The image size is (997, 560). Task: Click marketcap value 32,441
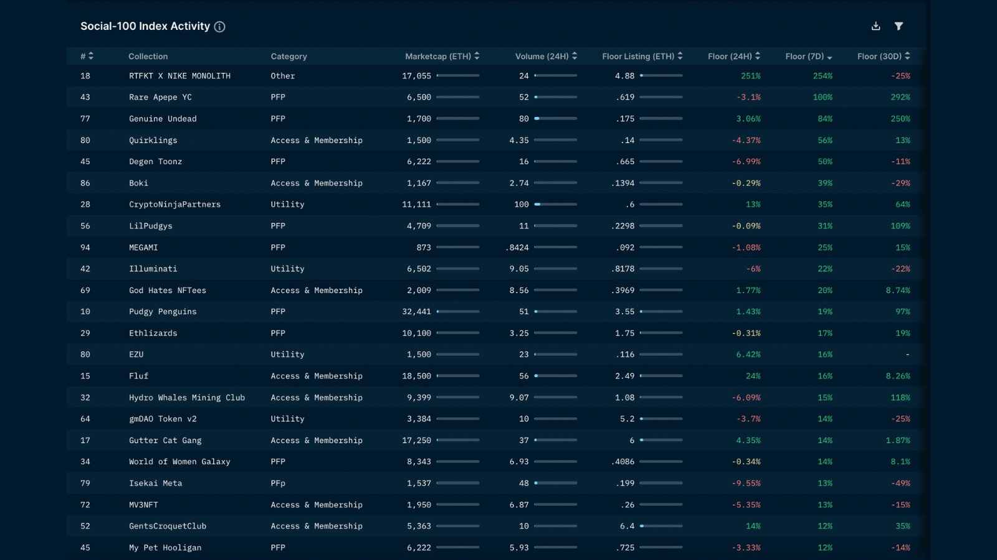pyautogui.click(x=416, y=312)
